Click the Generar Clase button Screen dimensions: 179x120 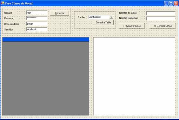(x=132, y=26)
